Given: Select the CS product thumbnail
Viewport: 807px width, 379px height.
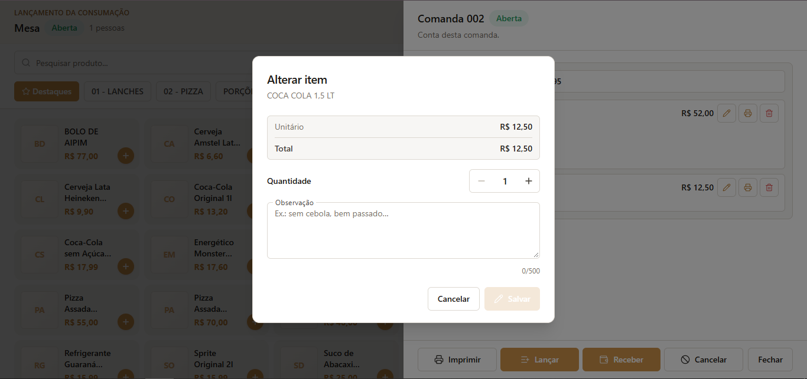Looking at the screenshot, I should pos(40,255).
